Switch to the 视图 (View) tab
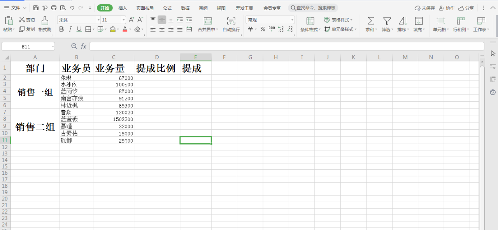 221,8
